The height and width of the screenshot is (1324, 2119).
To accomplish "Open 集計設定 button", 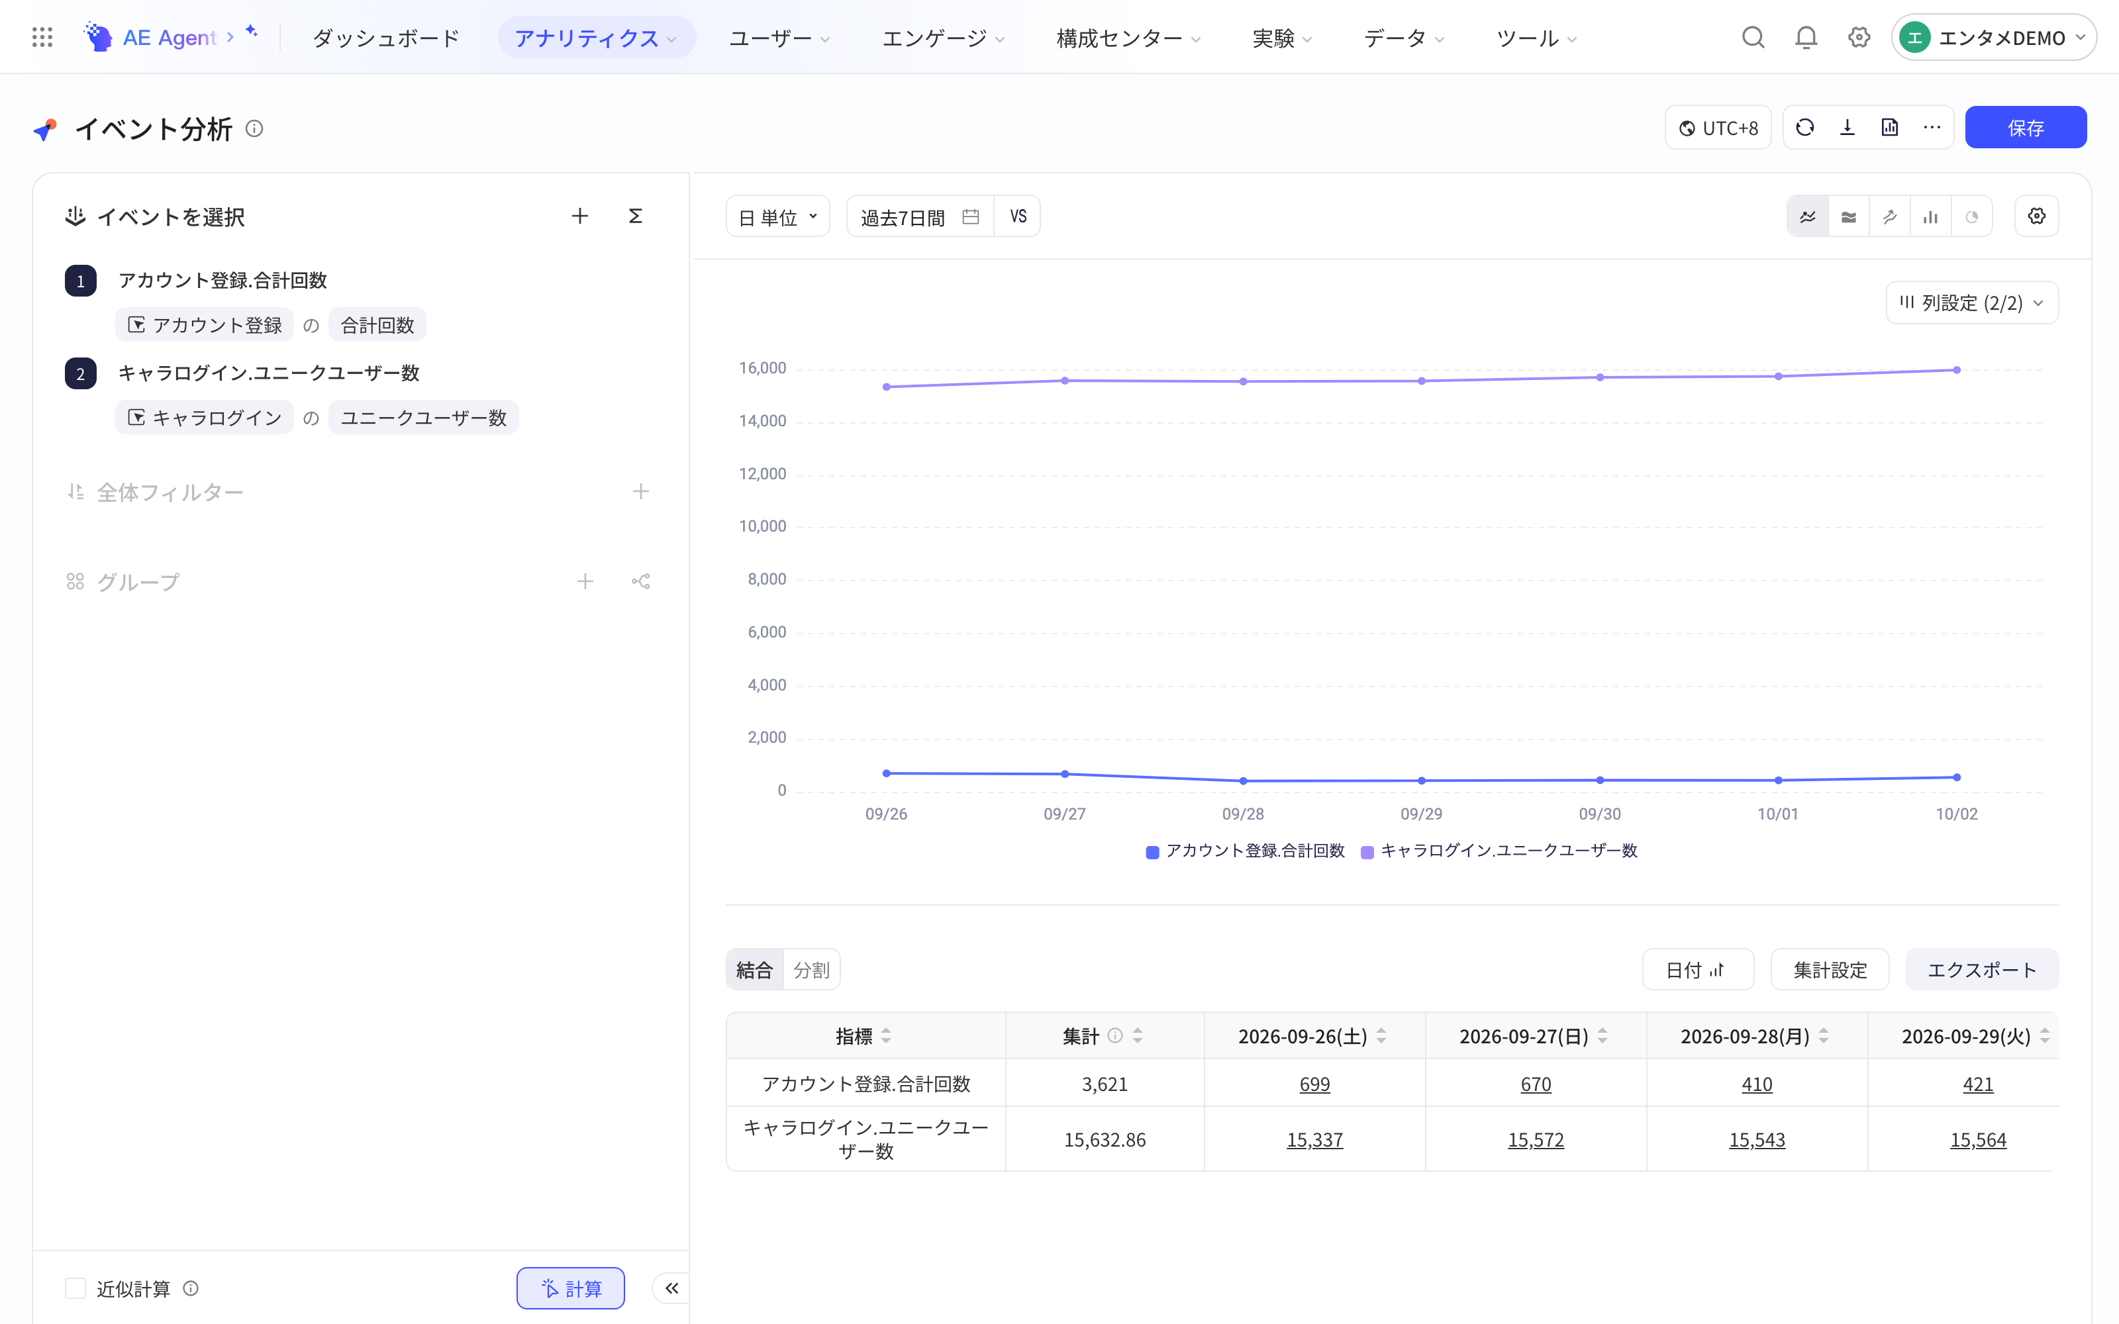I will tap(1830, 970).
